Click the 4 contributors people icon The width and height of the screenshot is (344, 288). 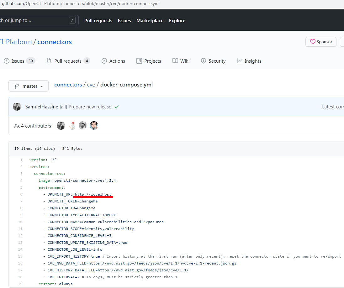point(17,126)
